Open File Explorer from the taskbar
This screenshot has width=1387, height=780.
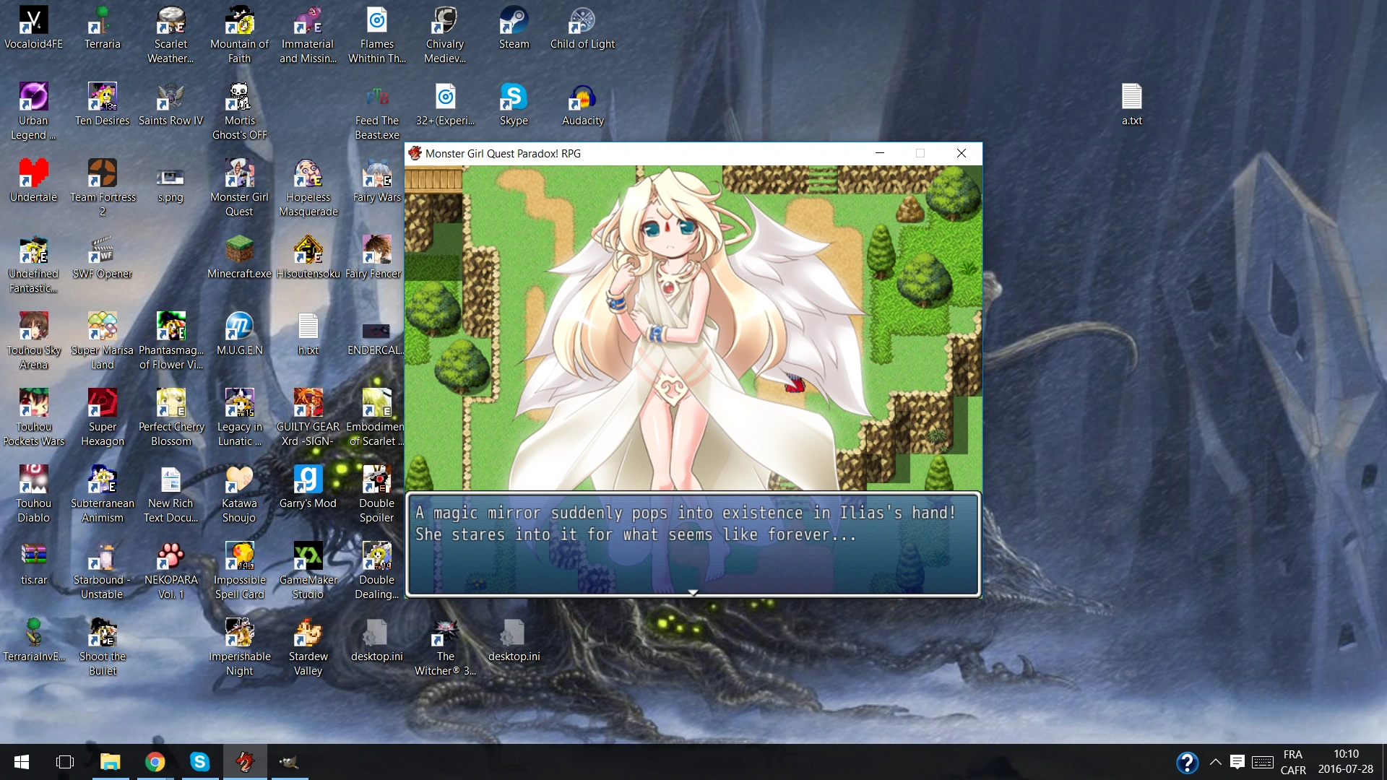coord(110,762)
